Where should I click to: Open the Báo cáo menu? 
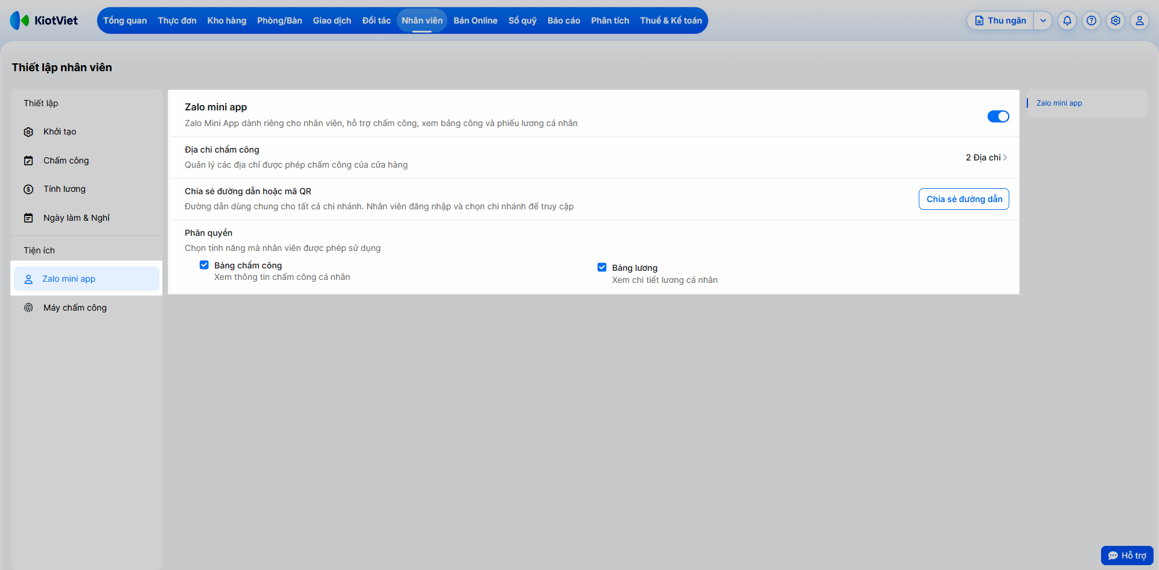click(x=564, y=21)
